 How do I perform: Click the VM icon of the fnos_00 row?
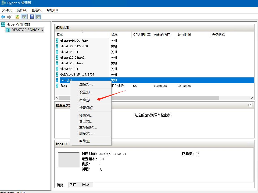[x=57, y=80]
